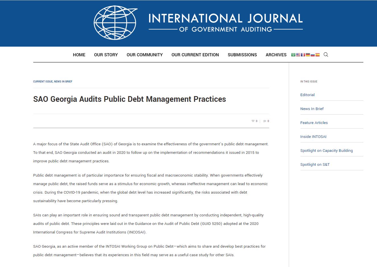Open the OUR STORY menu
Image resolution: width=377 pixels, height=267 pixels.
pos(106,55)
